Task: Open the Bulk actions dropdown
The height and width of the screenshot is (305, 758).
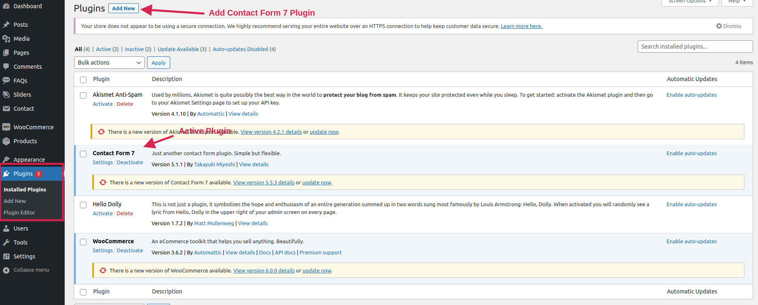Action: [x=109, y=63]
